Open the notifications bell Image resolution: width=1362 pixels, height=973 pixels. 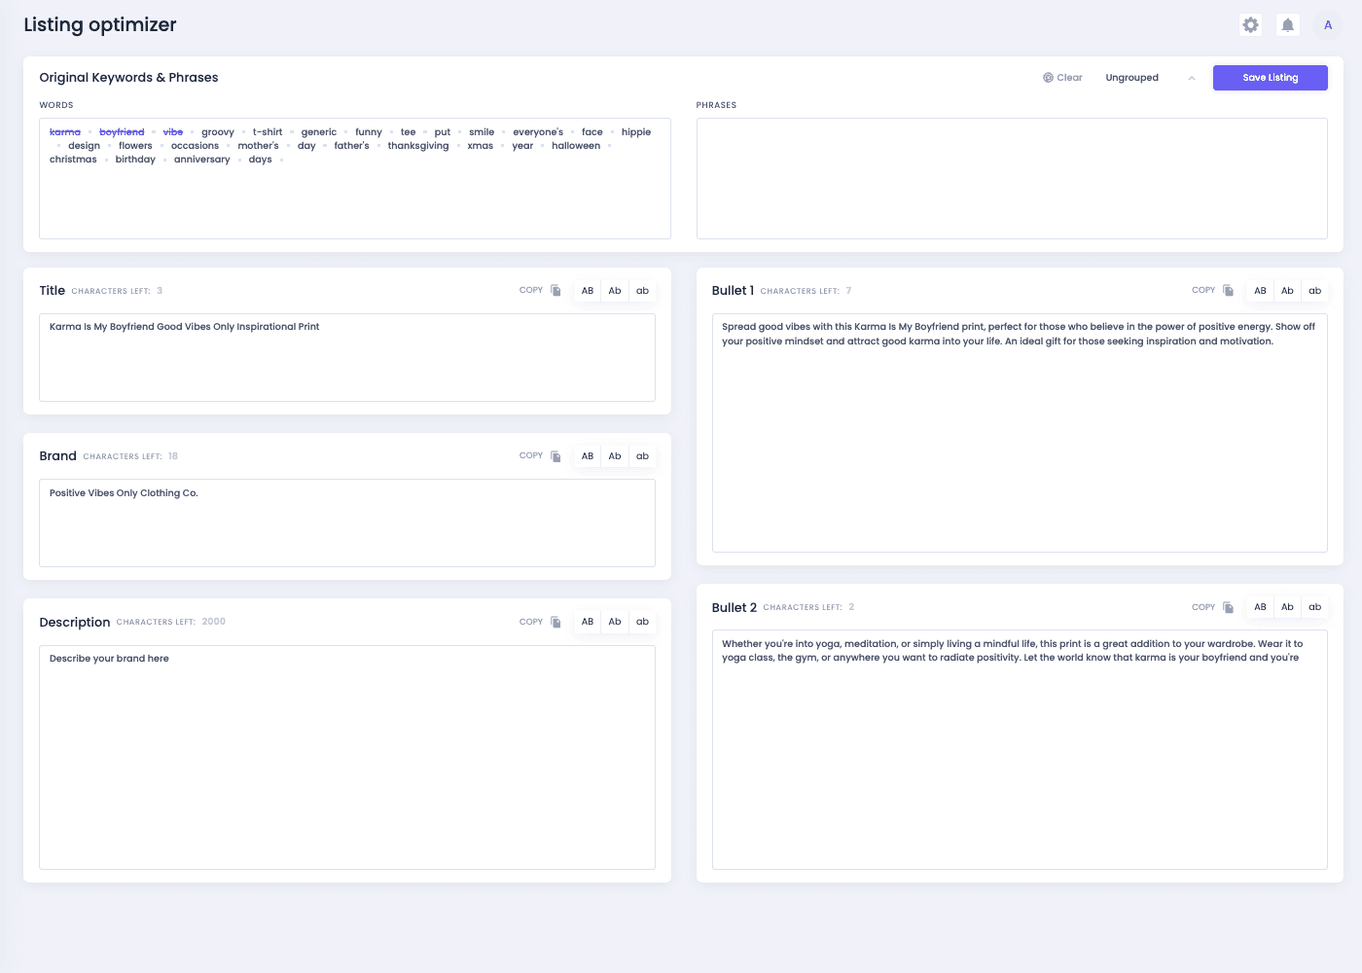tap(1287, 25)
